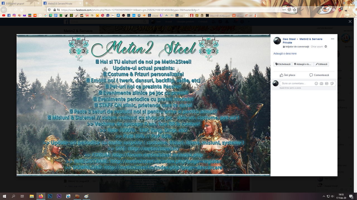This screenshot has width=357, height=200.
Task: Click the Adaugă o locație button
Action: coord(303,64)
